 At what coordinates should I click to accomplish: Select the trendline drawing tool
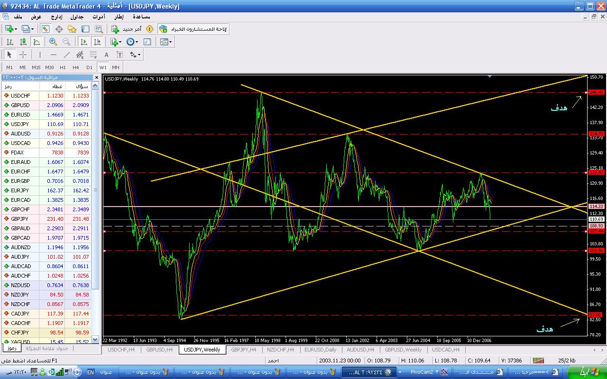[x=67, y=54]
